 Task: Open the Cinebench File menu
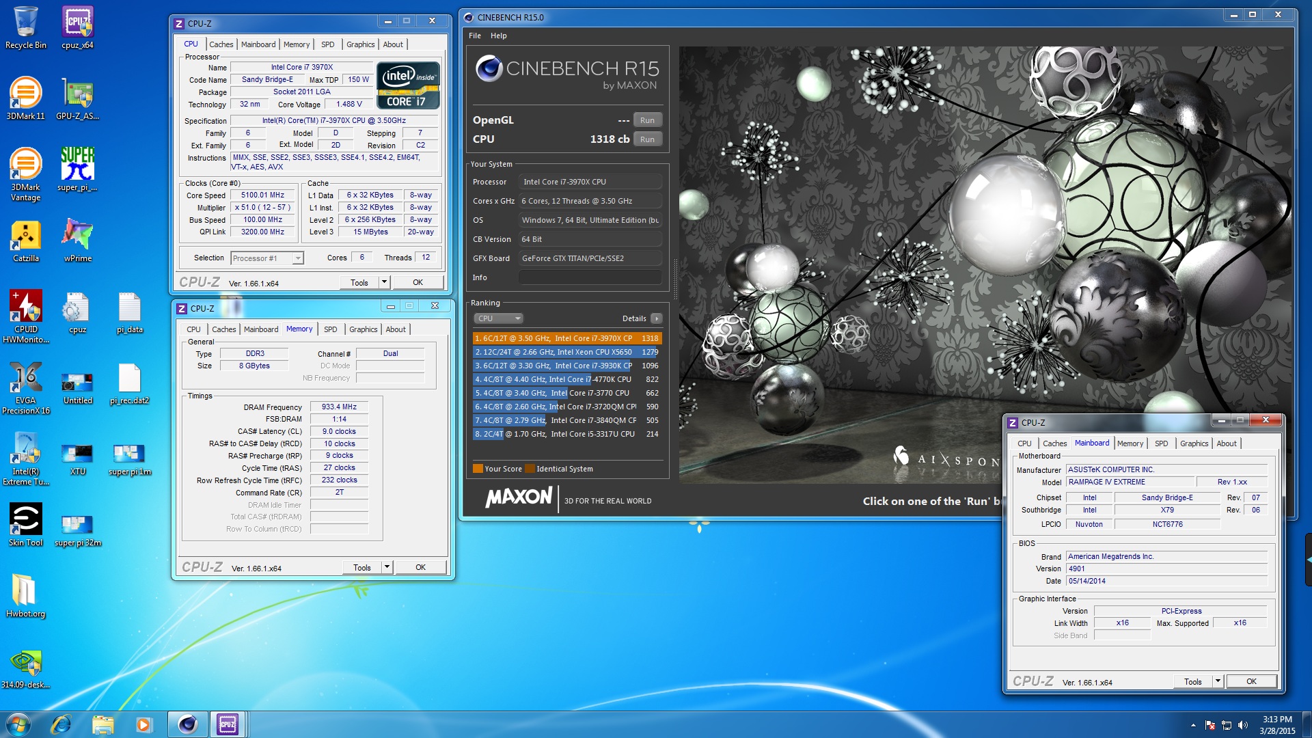(474, 36)
